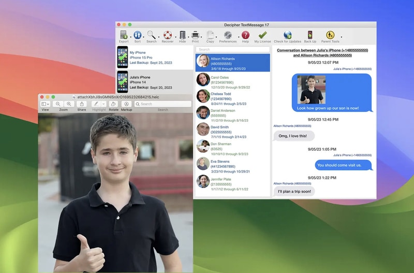Open the photo thumbnail in the message
The height and width of the screenshot is (273, 414).
click(x=312, y=90)
